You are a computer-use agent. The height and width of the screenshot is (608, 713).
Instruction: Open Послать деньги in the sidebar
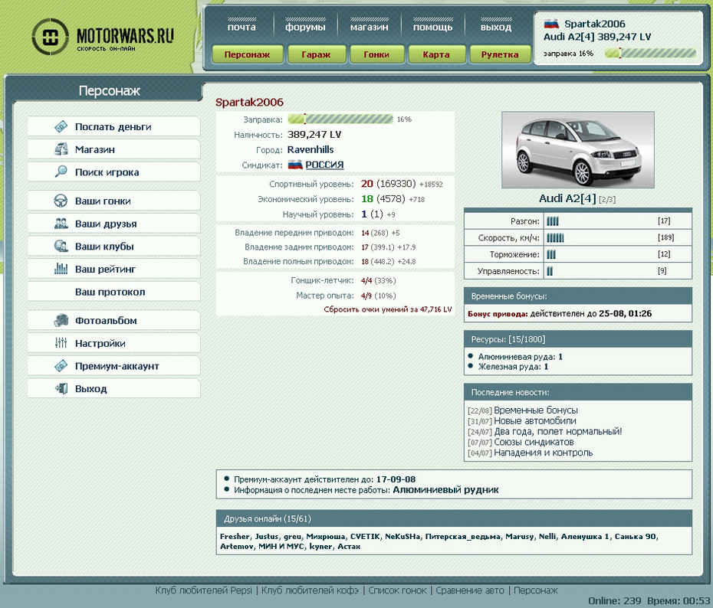[x=114, y=126]
